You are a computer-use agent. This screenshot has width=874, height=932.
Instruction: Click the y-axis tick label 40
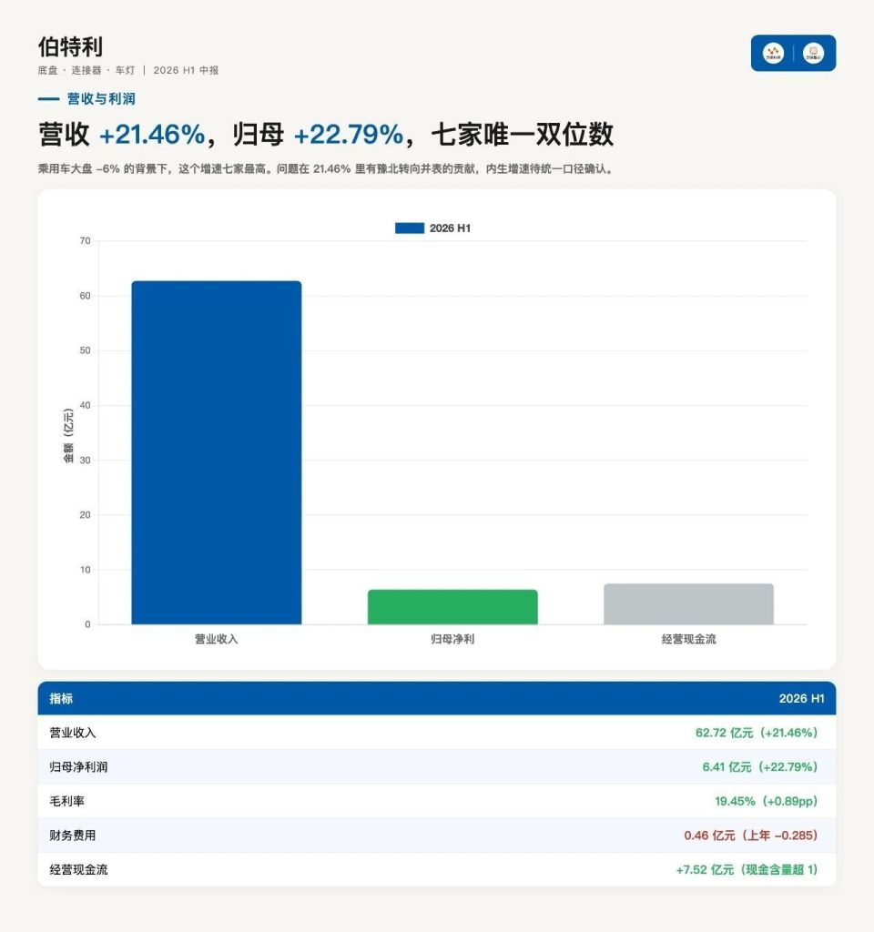pyautogui.click(x=85, y=405)
